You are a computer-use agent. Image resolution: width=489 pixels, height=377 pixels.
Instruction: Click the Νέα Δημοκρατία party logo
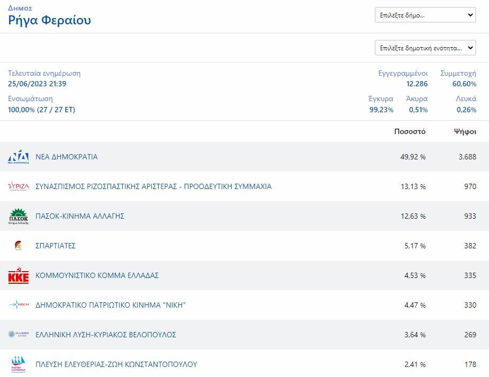pyautogui.click(x=19, y=157)
